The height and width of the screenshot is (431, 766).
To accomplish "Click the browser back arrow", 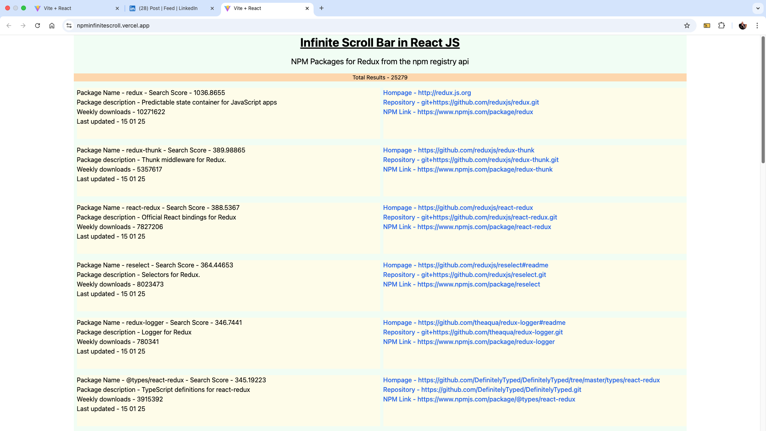I will [x=9, y=26].
